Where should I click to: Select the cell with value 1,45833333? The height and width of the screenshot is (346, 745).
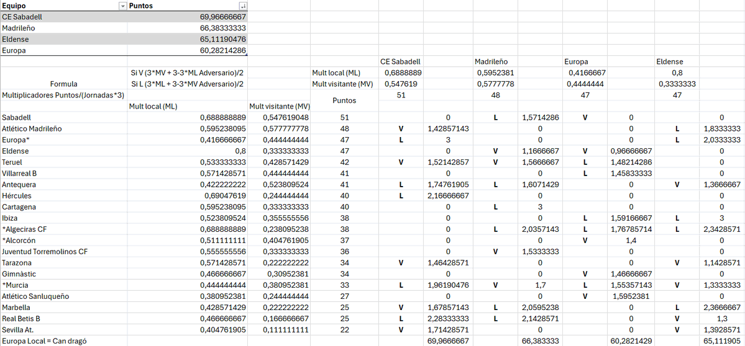coord(631,174)
